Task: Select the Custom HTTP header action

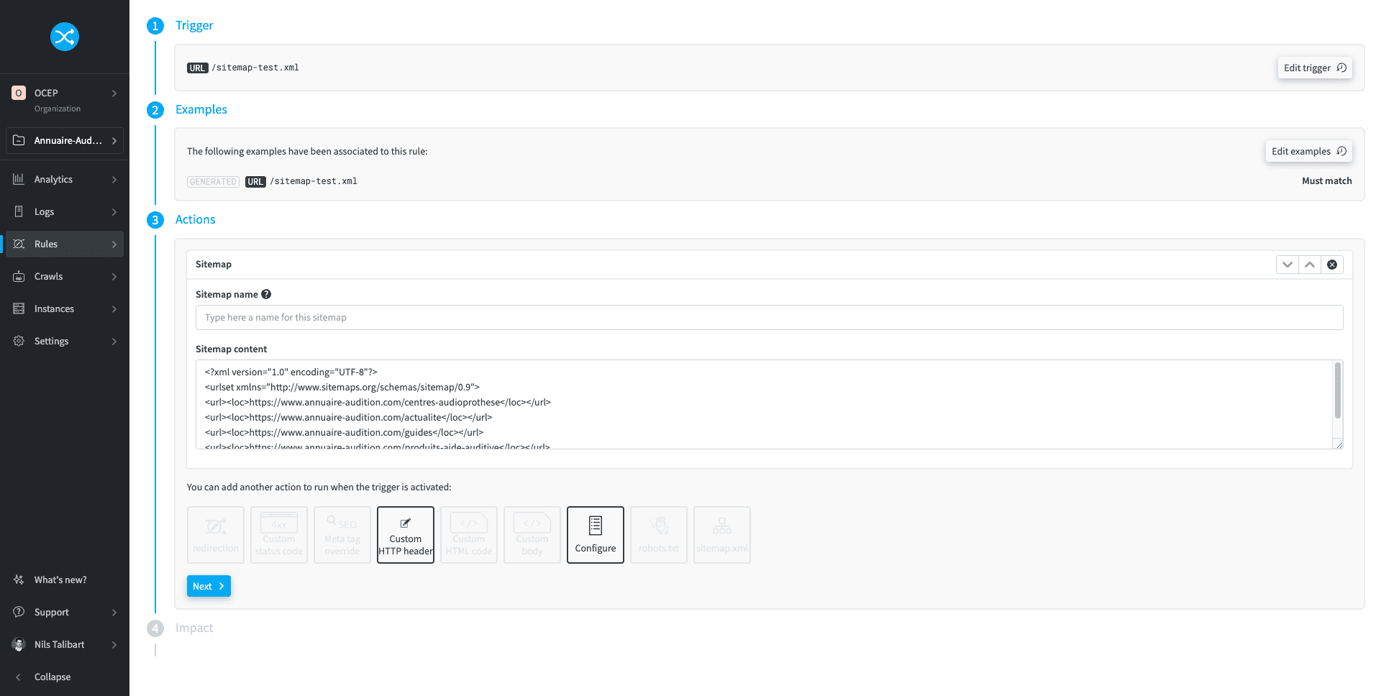Action: [x=405, y=534]
